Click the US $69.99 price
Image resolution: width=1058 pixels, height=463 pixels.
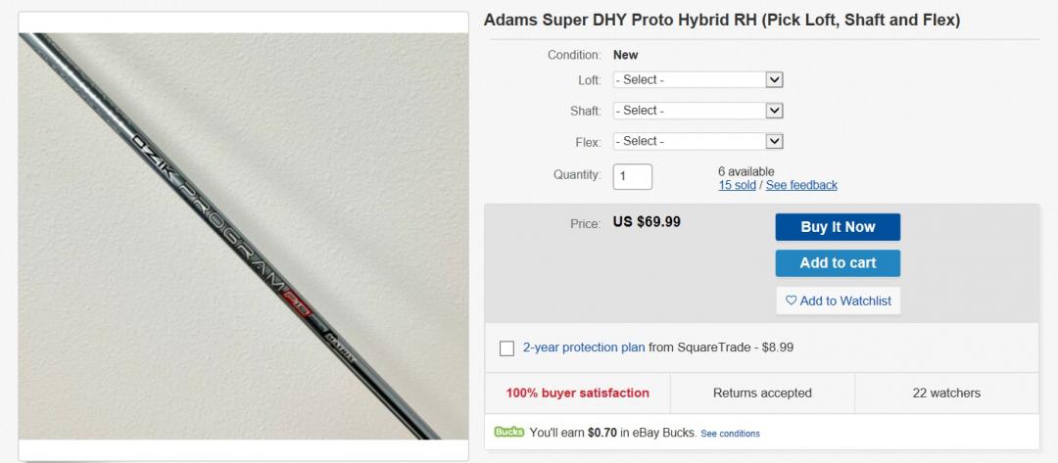[x=647, y=222]
